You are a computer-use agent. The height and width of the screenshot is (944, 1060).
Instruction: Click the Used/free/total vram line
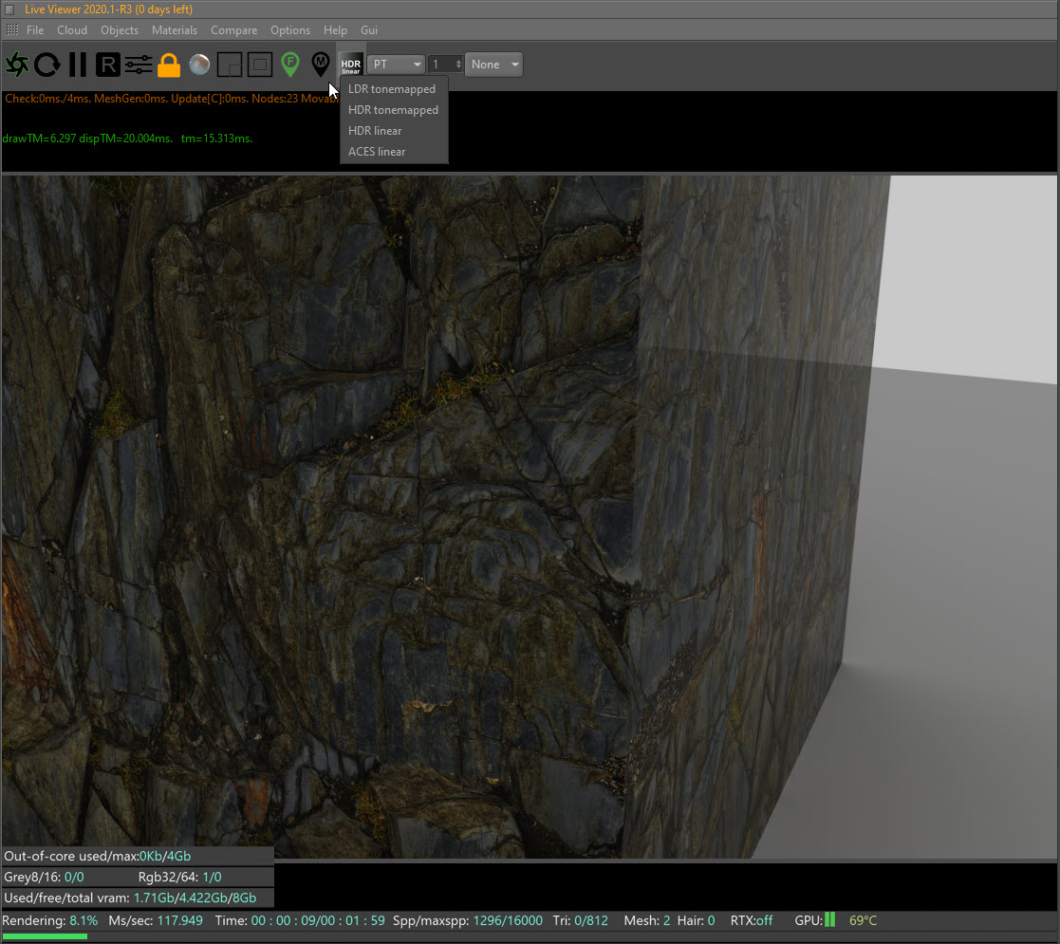130,898
